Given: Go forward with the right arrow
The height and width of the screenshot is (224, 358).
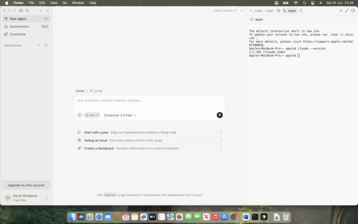Looking at the screenshot, I should point(47,10).
